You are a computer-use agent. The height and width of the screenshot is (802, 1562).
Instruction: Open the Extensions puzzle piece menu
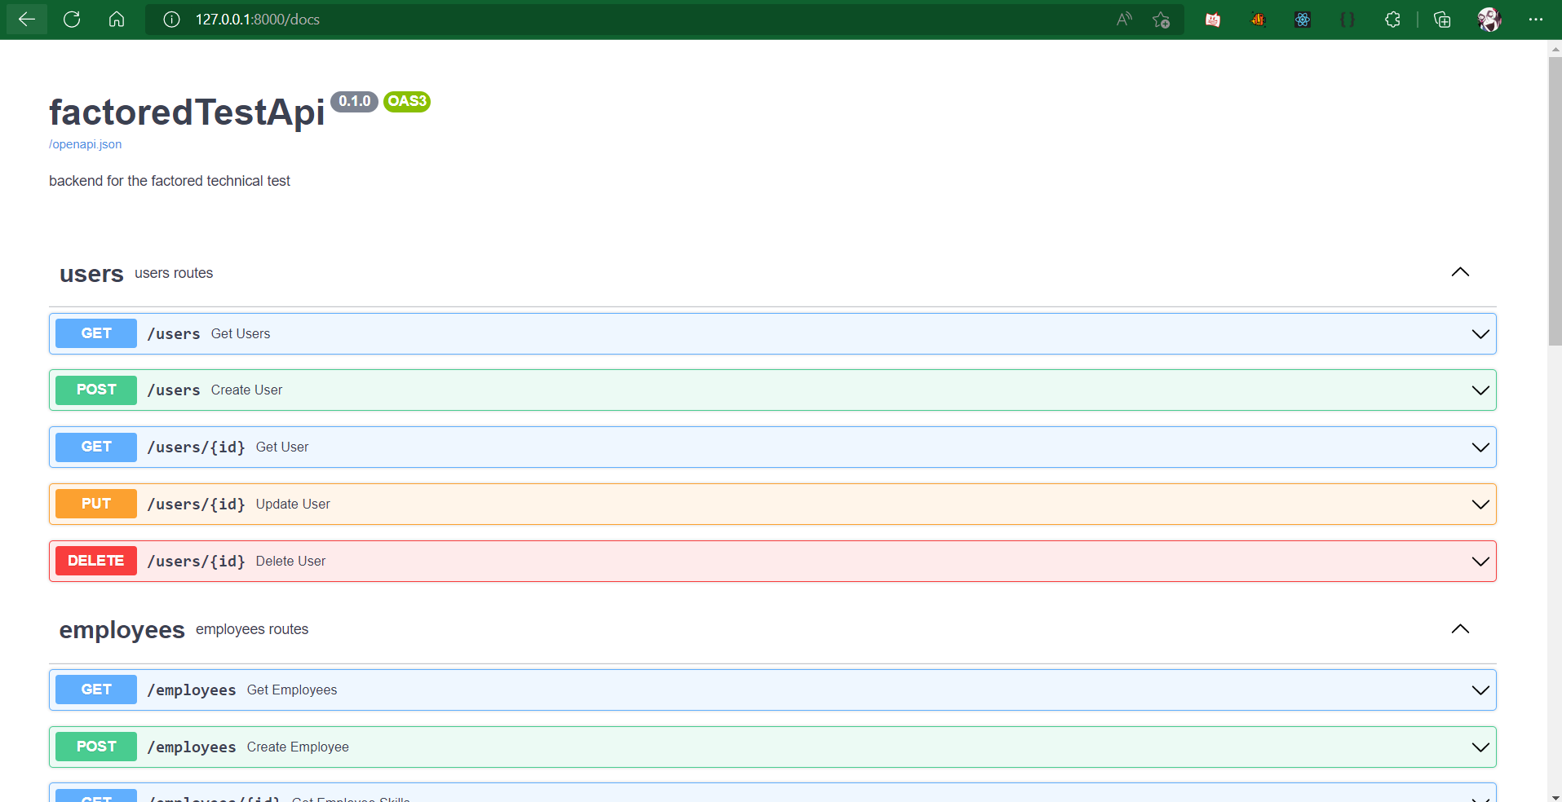(1392, 20)
